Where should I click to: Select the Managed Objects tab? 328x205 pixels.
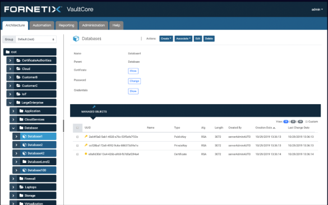94,110
